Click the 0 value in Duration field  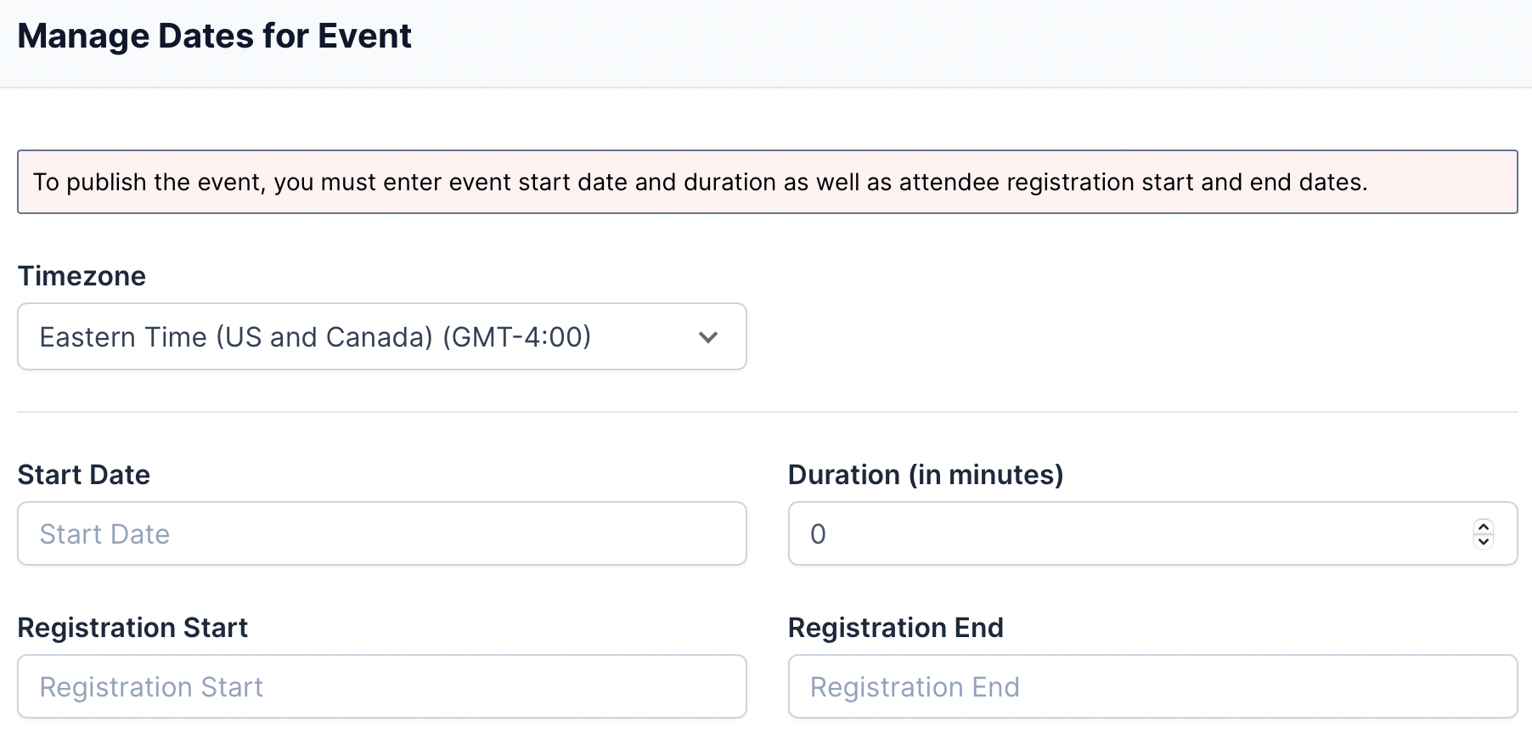[x=818, y=534]
